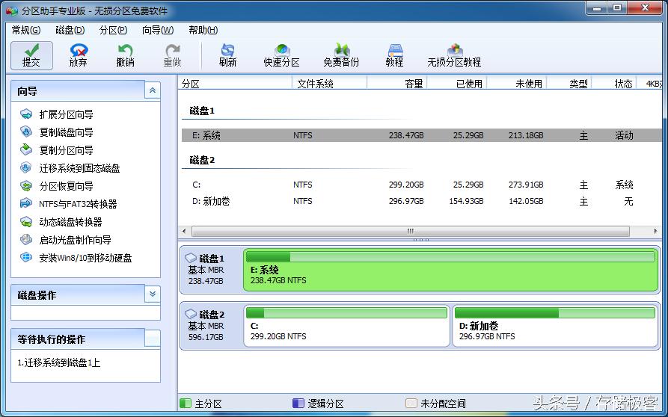Open the 向导(W) menu

click(x=158, y=30)
